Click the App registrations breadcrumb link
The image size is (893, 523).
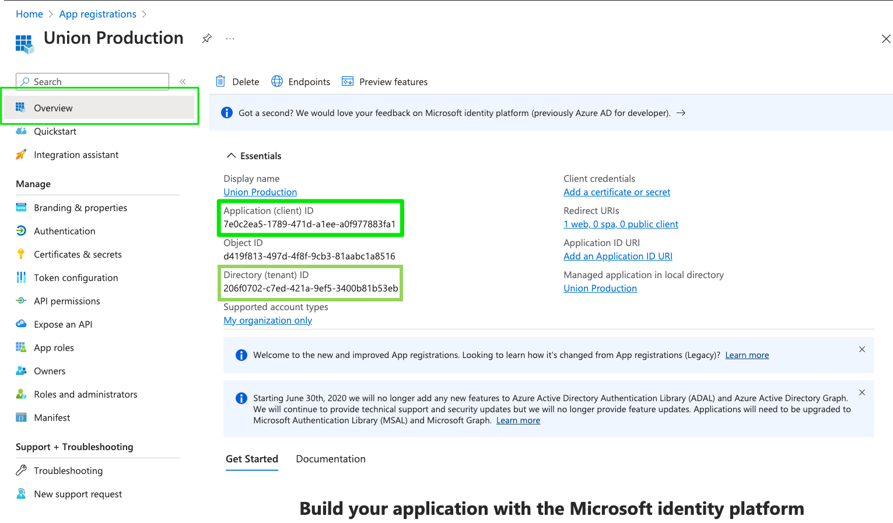point(97,13)
